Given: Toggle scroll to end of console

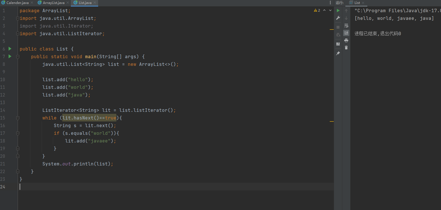Looking at the screenshot, I should [346, 33].
